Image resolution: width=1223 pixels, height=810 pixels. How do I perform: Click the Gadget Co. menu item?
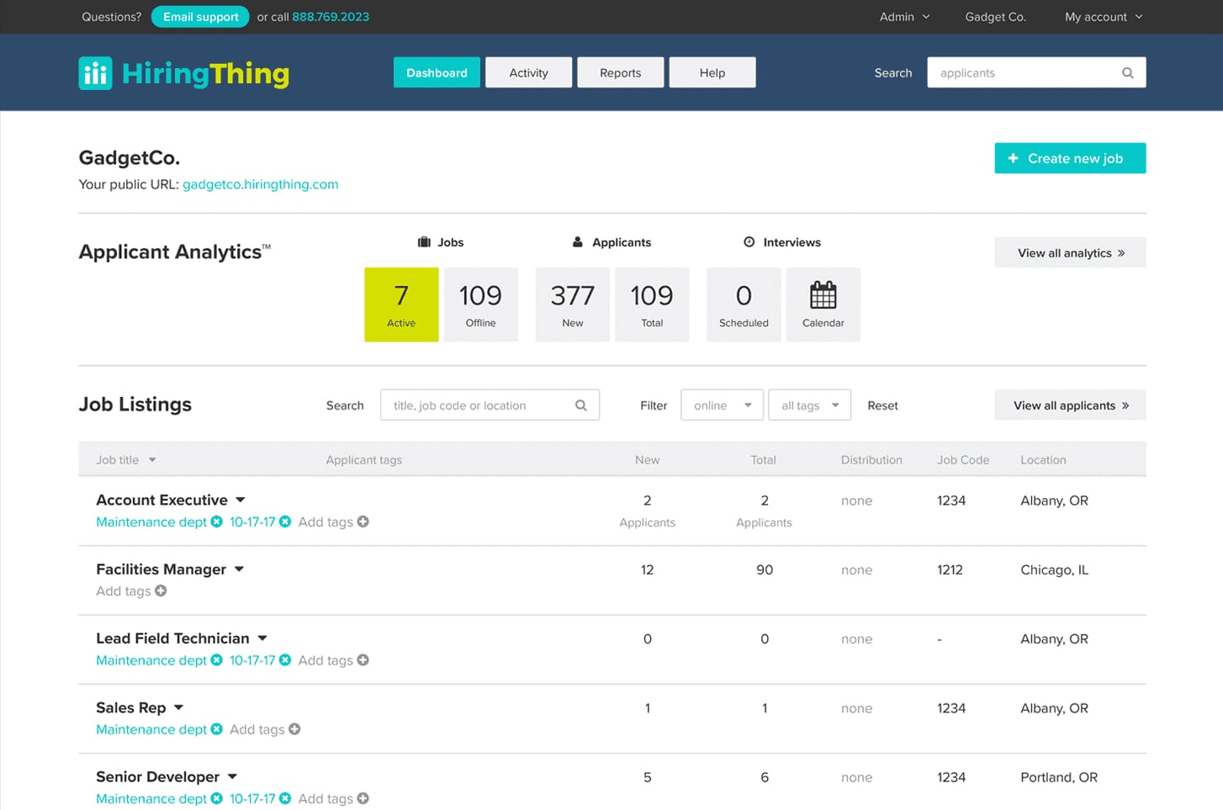tap(995, 17)
